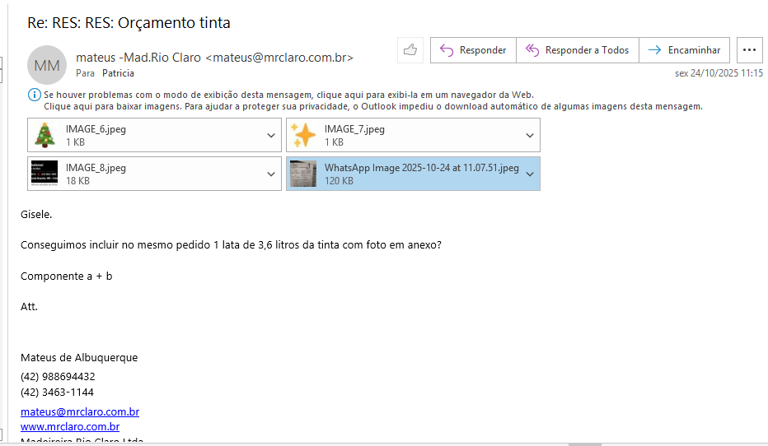Expand dropdown for IMAGE_6.jpeg attachment
The height and width of the screenshot is (446, 768).
click(271, 136)
